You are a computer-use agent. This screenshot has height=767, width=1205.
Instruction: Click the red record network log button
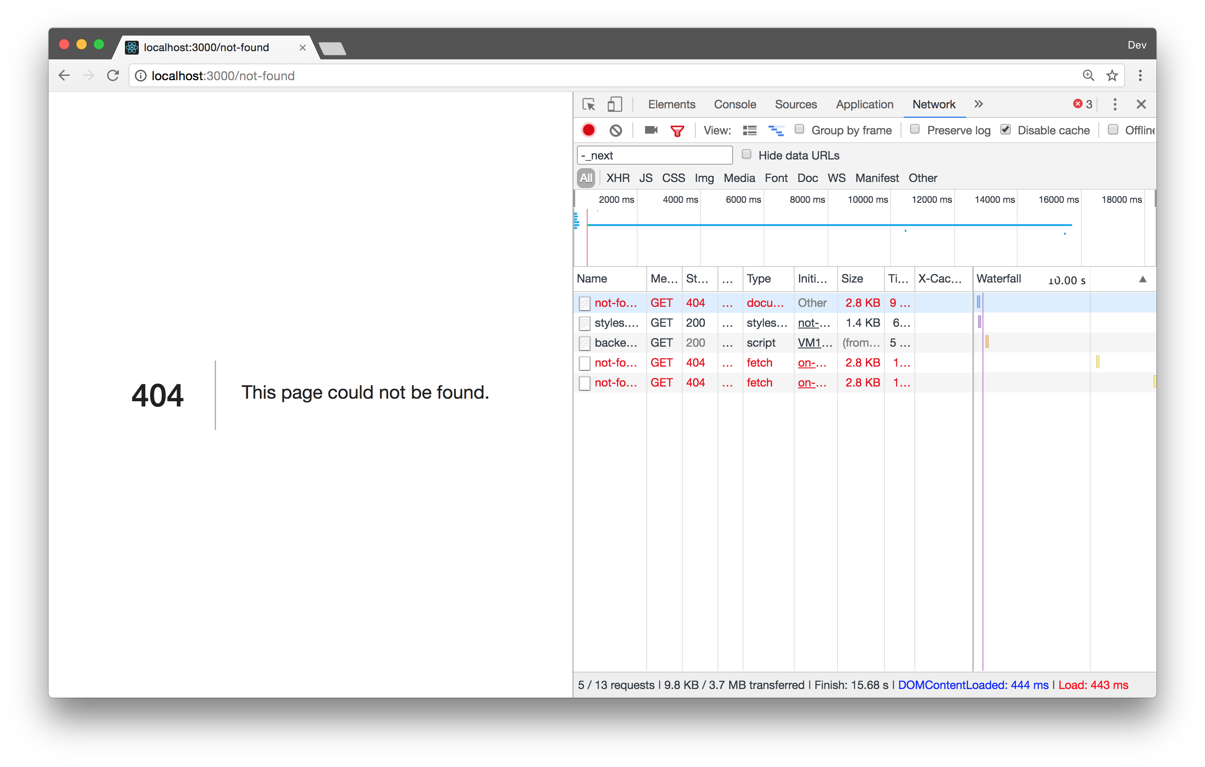589,130
